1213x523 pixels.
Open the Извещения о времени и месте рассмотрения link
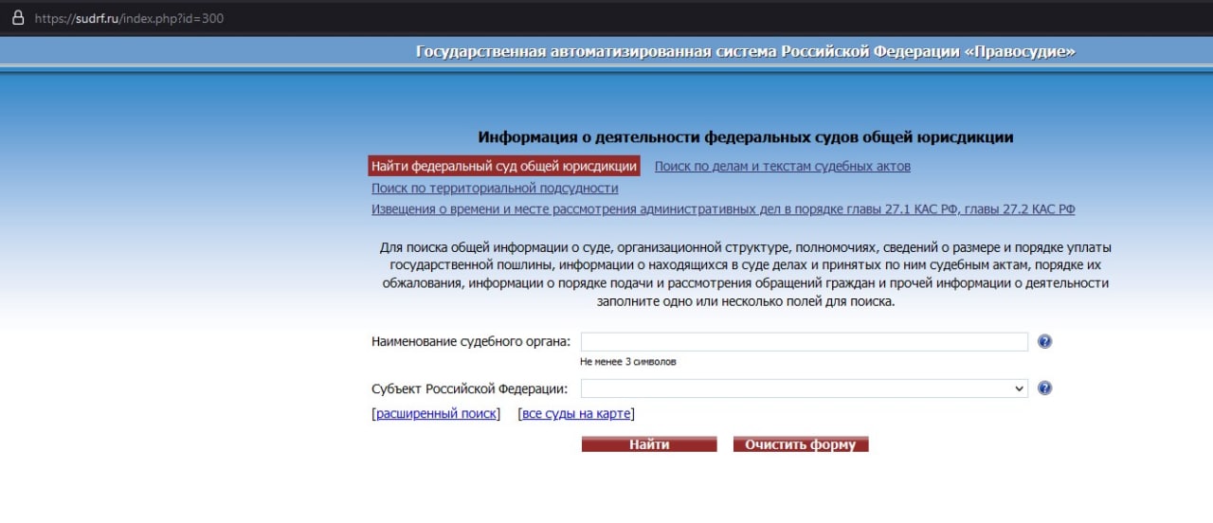pos(723,209)
